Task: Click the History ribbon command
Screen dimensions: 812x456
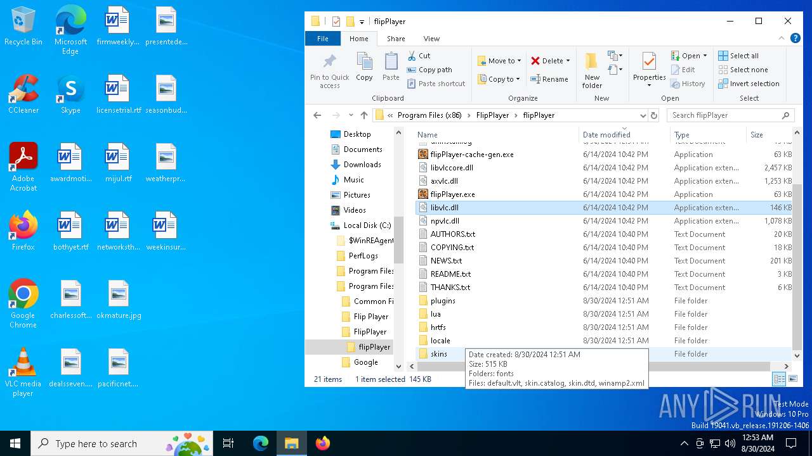Action: pyautogui.click(x=688, y=84)
